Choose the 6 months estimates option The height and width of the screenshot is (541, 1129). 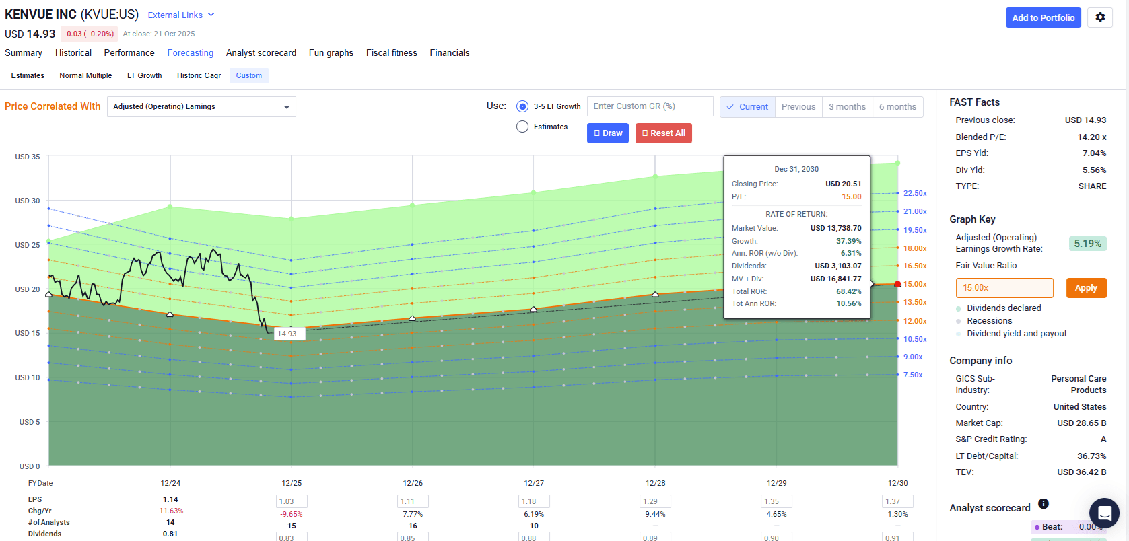[897, 107]
